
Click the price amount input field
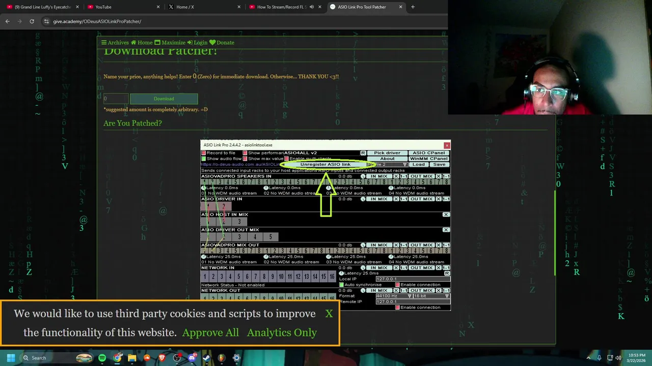pos(116,99)
